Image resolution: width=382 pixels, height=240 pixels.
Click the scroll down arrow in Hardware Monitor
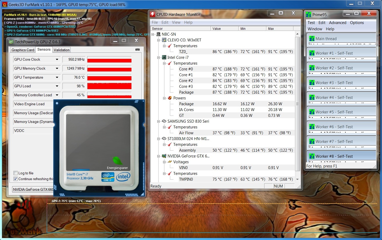click(297, 179)
